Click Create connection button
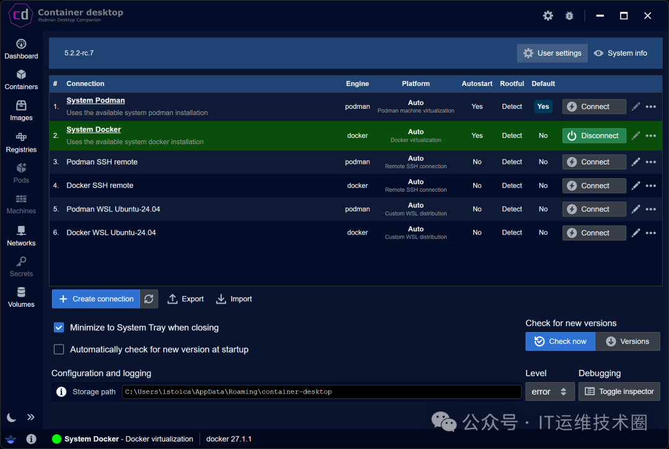This screenshot has height=449, width=669. point(96,299)
